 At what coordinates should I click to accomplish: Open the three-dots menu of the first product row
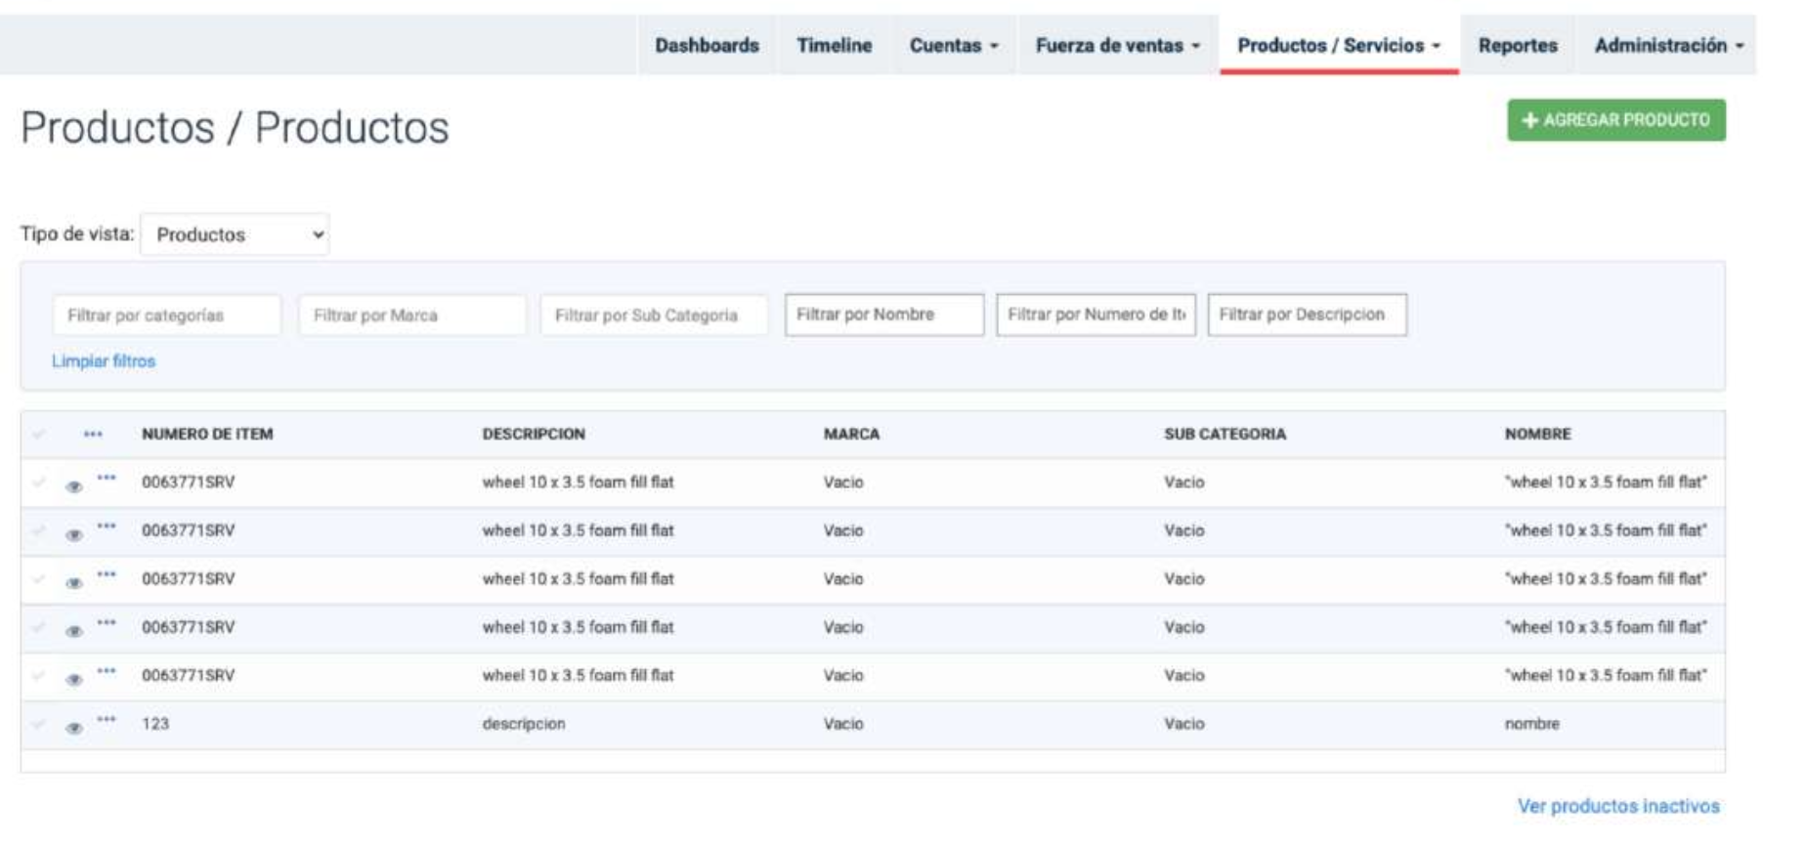[x=107, y=479]
